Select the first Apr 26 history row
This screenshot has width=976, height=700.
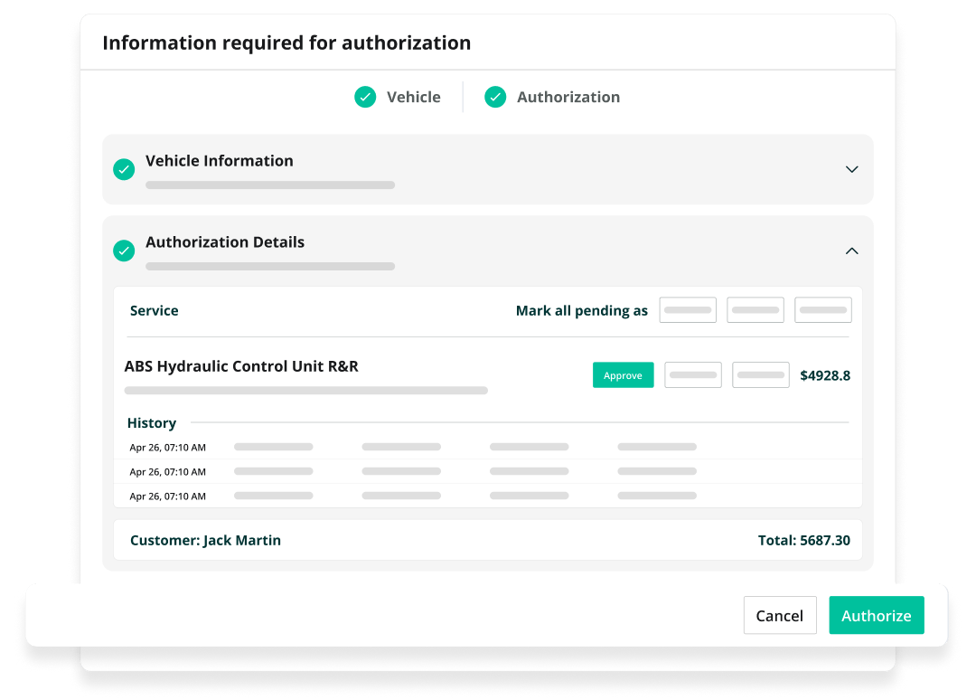167,447
